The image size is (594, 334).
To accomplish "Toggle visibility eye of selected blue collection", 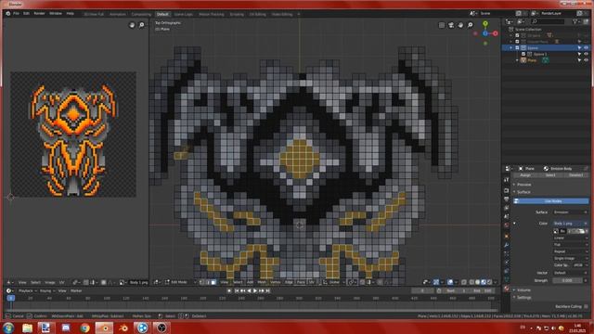I will [x=586, y=48].
